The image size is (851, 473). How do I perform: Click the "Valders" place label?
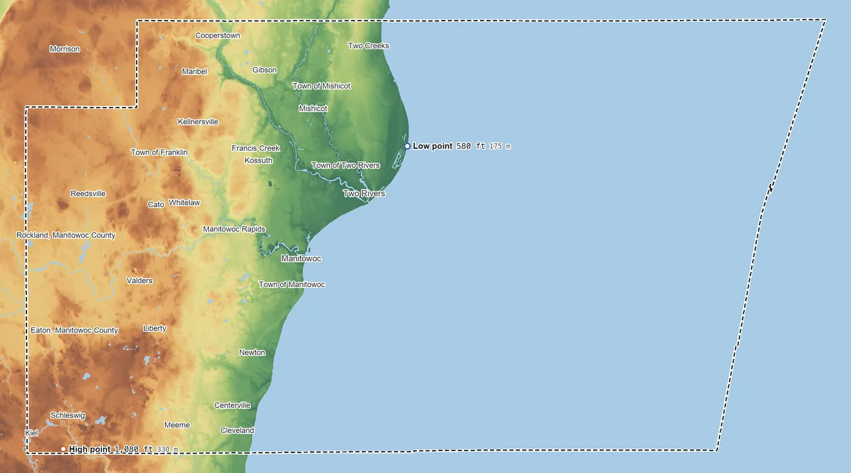[139, 280]
